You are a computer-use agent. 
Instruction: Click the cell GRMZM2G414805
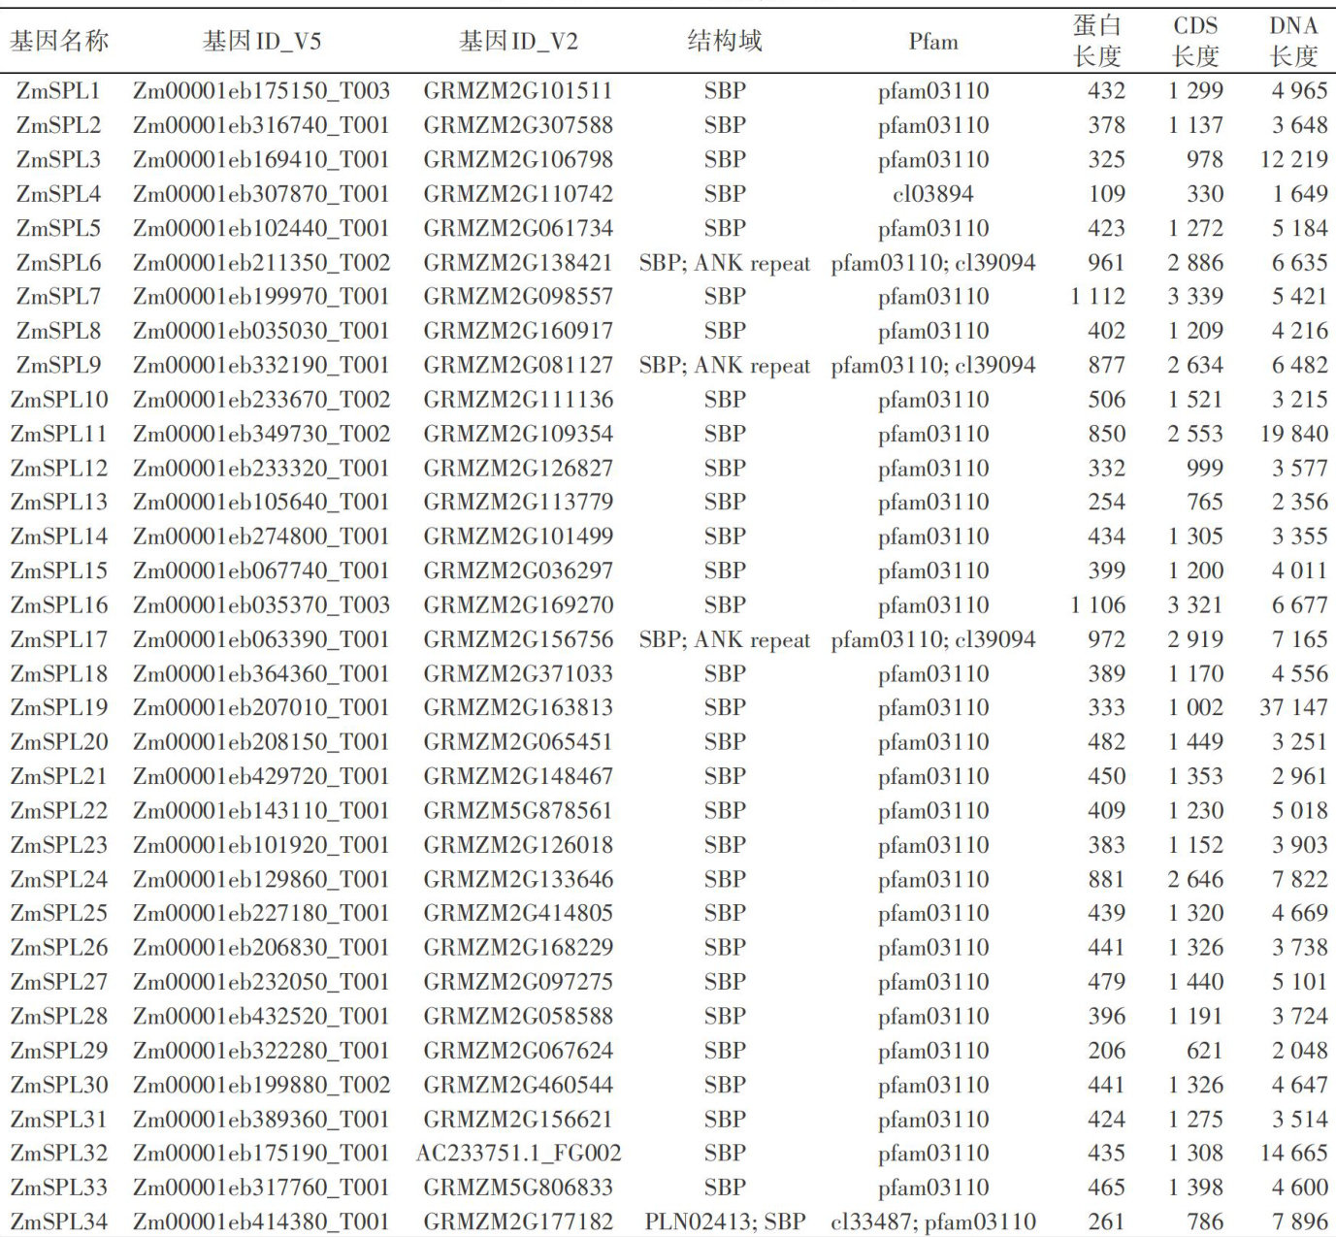(x=518, y=913)
